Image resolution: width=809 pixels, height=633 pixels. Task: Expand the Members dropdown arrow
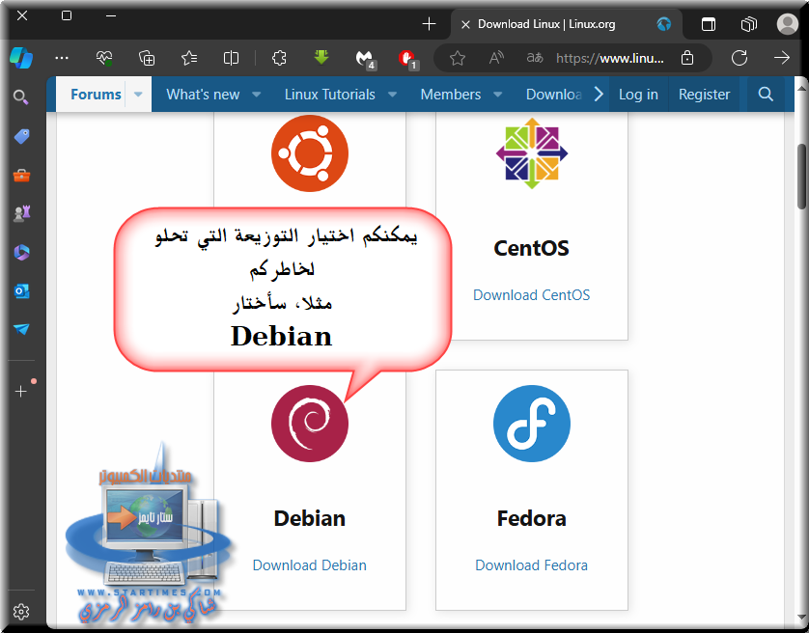(498, 95)
